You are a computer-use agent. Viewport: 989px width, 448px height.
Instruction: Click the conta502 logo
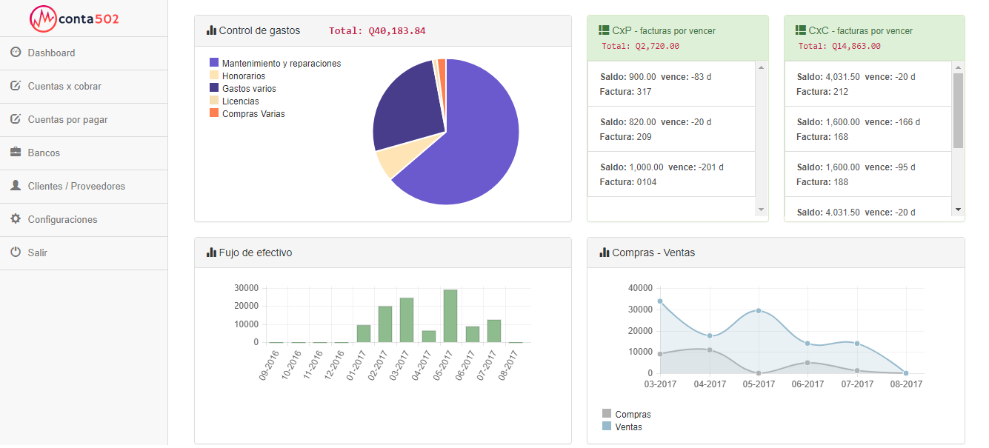pos(74,19)
